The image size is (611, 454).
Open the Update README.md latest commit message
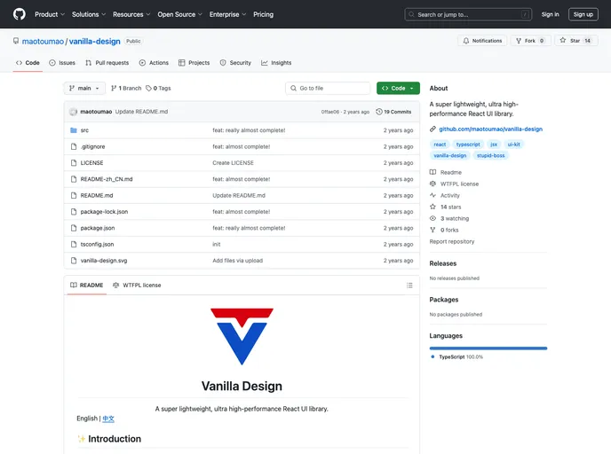coord(141,112)
